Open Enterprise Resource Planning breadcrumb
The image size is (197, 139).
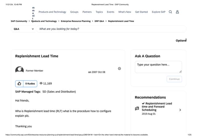click(x=76, y=21)
